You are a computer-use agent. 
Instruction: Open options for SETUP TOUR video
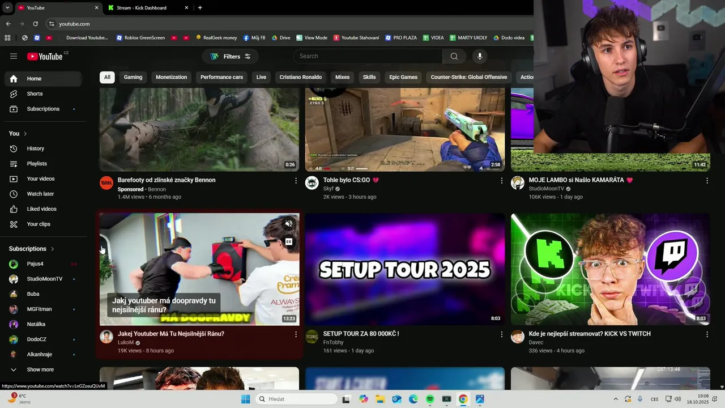[x=501, y=334]
